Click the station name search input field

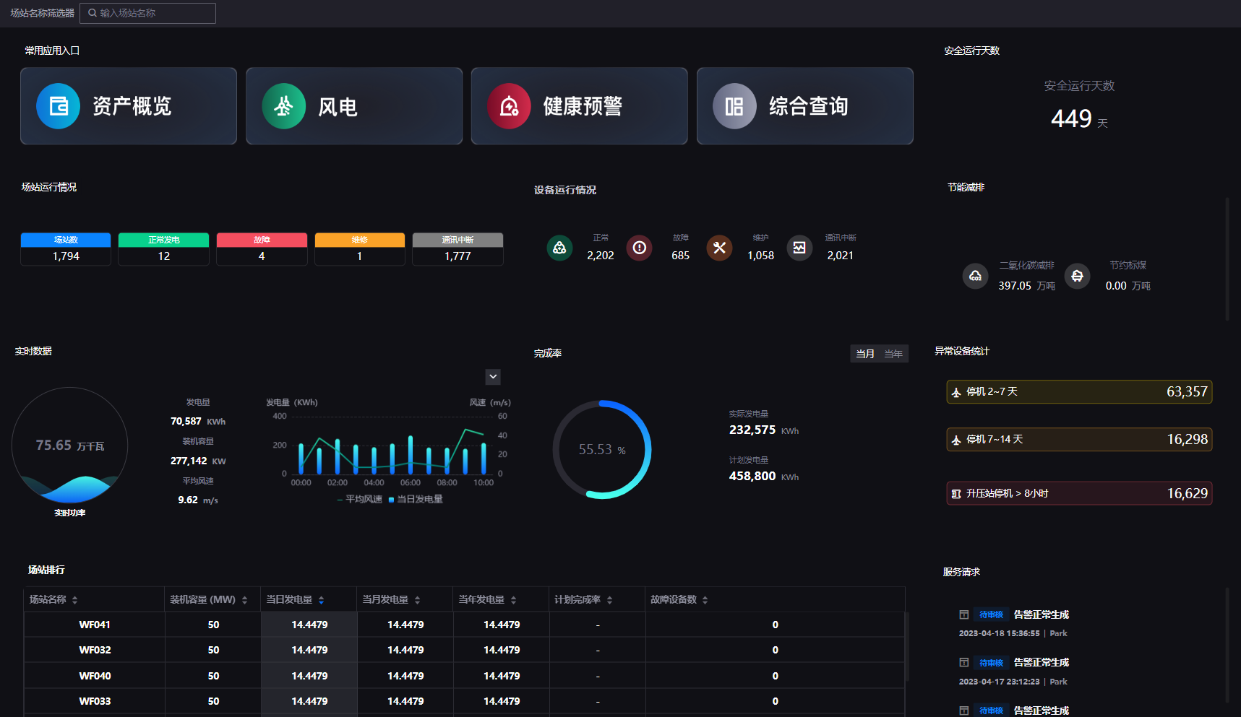coord(153,13)
